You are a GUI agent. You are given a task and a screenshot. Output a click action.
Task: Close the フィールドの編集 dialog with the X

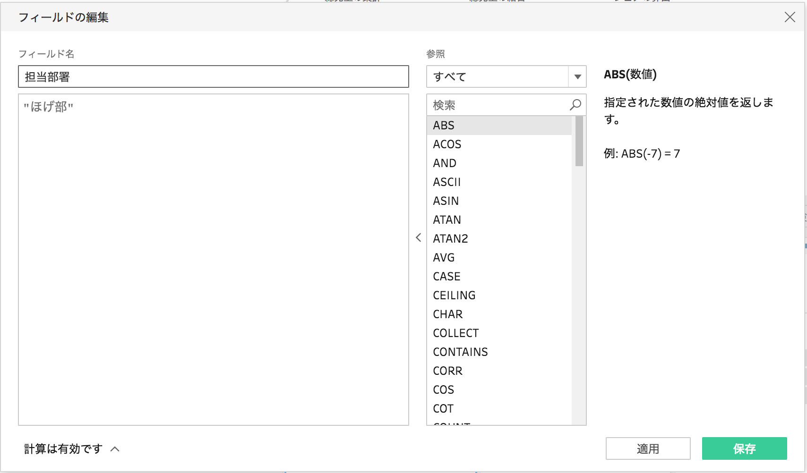pyautogui.click(x=790, y=17)
